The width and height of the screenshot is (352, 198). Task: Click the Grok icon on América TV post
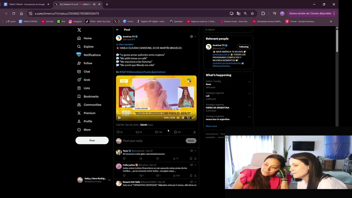click(x=191, y=37)
